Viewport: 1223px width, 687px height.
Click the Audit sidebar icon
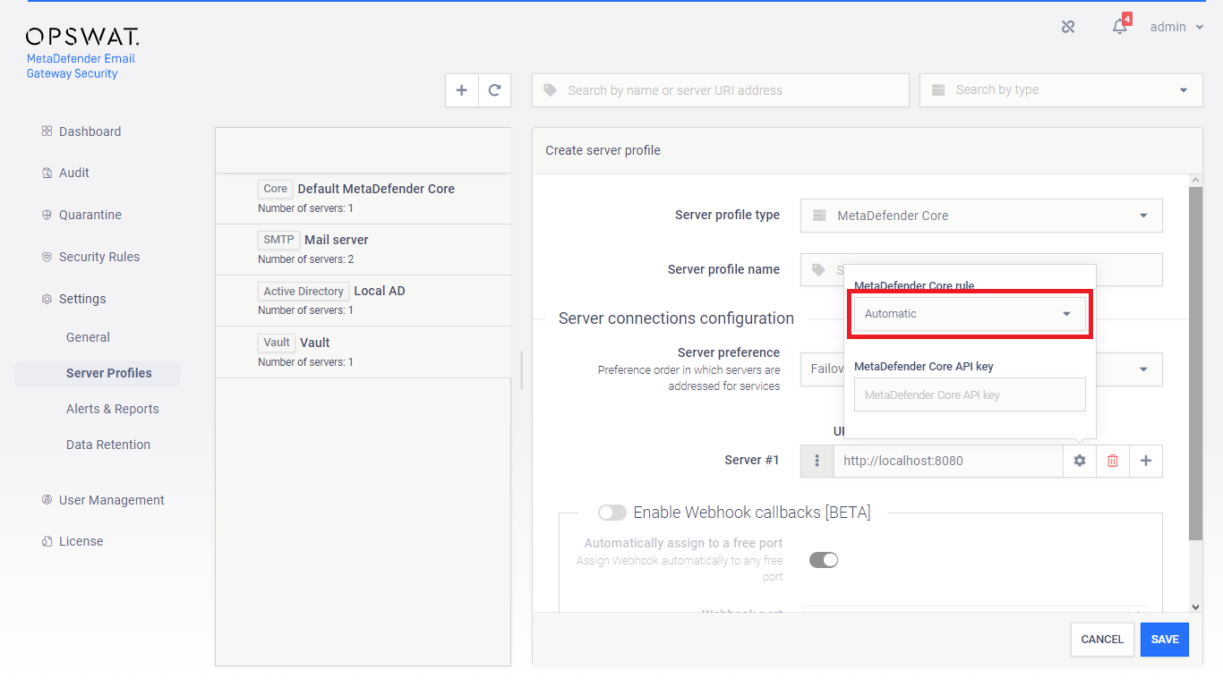point(47,173)
